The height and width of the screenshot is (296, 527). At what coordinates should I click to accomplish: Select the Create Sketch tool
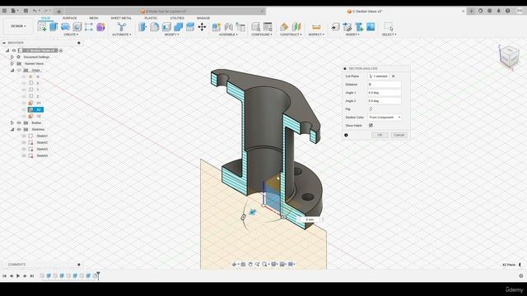click(42, 27)
